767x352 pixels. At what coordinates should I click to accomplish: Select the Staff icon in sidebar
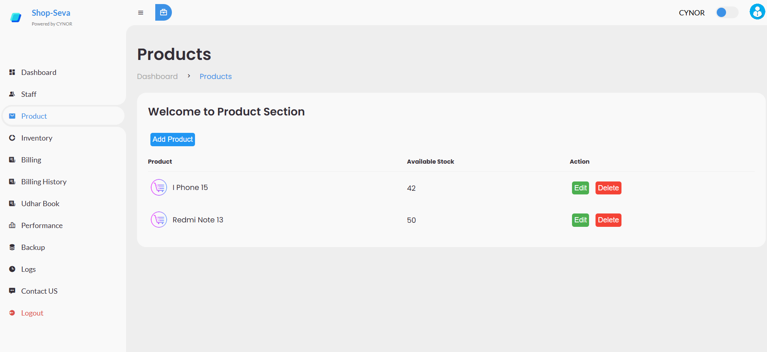[12, 94]
